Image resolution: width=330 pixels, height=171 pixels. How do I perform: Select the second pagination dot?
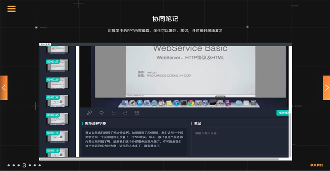tap(13, 165)
